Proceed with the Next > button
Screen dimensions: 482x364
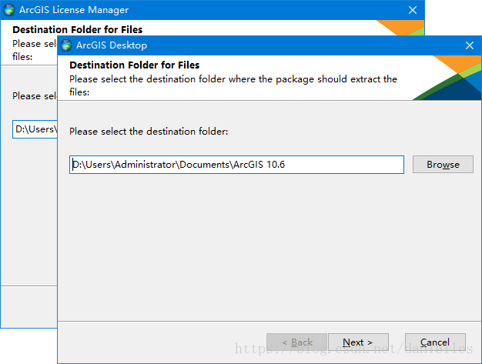coord(358,342)
